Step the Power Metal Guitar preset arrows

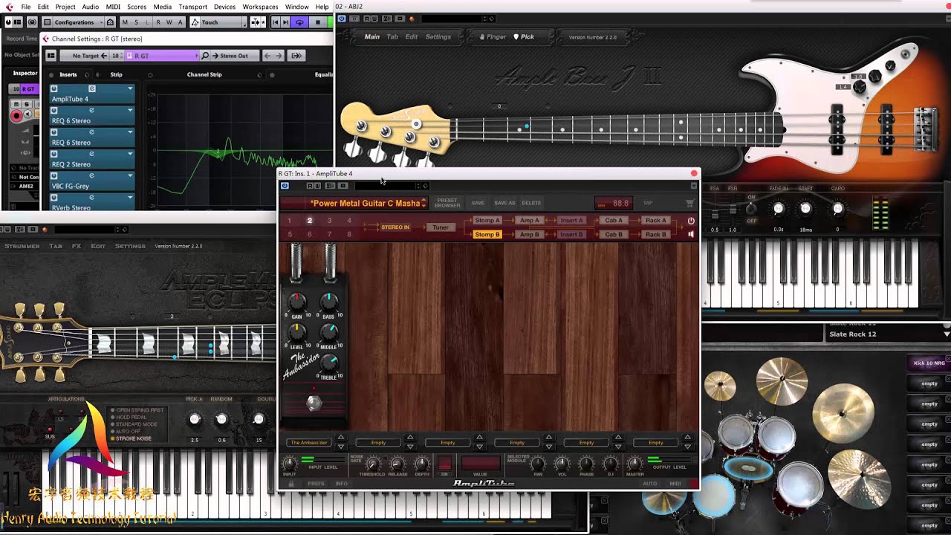tap(423, 203)
